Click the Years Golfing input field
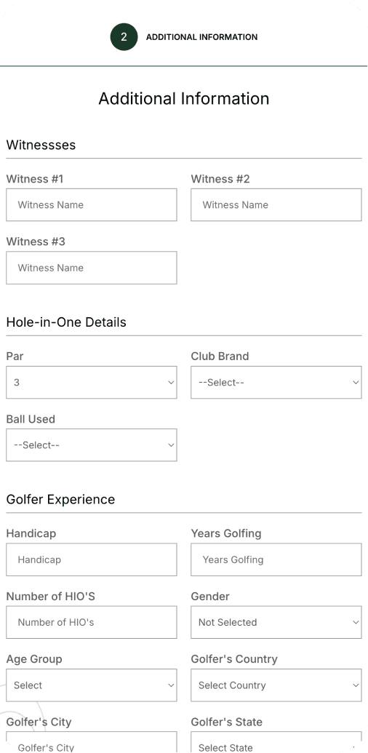 (x=276, y=559)
